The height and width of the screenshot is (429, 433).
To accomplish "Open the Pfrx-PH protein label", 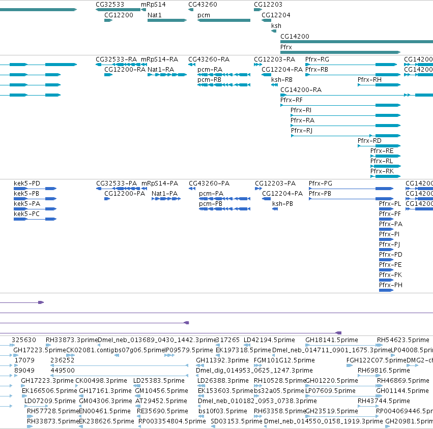I will [x=391, y=285].
